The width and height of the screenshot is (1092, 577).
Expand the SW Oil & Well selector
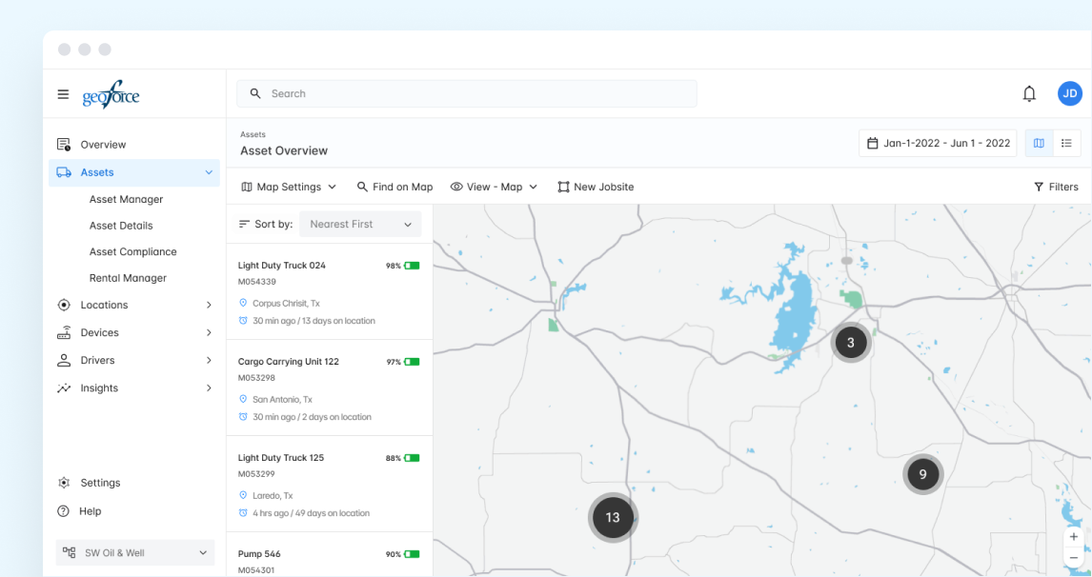coord(135,553)
